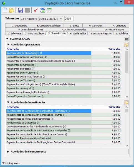This screenshot has height=167, width=134.
Task: Click down arrow of Investimento list scrollbar
Action: [x=127, y=146]
